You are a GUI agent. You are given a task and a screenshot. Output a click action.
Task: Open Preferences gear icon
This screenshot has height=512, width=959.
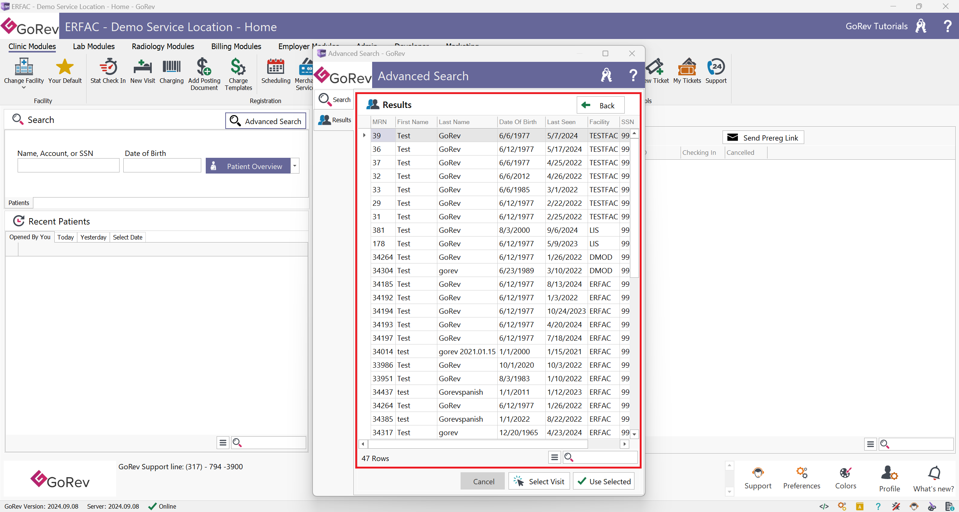point(802,479)
